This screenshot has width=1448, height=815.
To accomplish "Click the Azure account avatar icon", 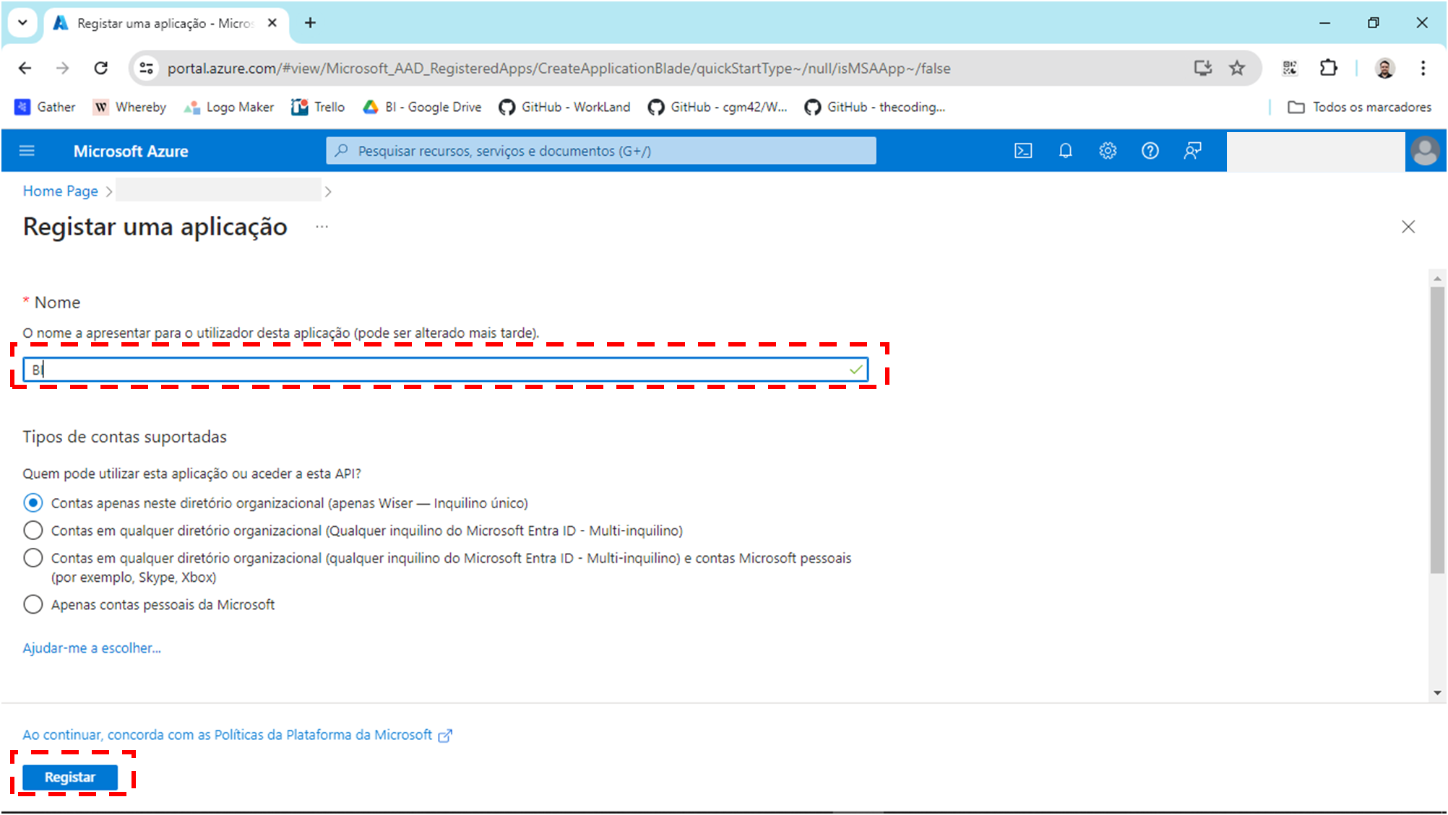I will (x=1424, y=151).
